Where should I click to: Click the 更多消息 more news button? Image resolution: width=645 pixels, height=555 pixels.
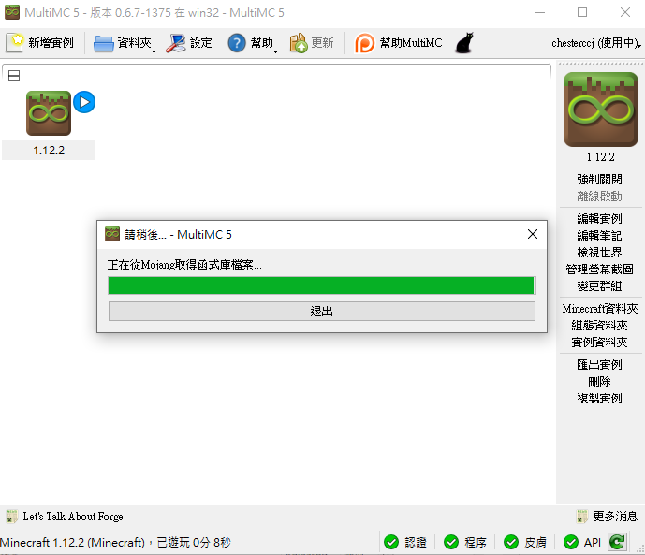point(608,517)
